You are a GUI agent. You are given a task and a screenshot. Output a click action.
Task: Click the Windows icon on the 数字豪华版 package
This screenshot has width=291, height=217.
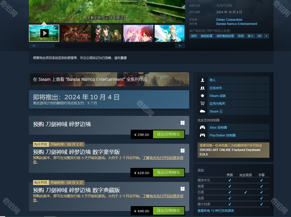[183, 151]
